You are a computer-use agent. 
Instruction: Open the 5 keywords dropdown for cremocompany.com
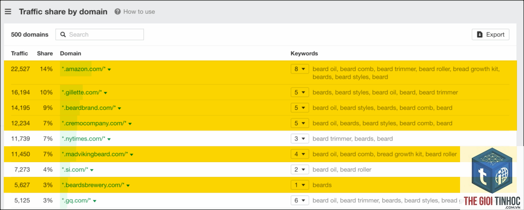coord(299,123)
